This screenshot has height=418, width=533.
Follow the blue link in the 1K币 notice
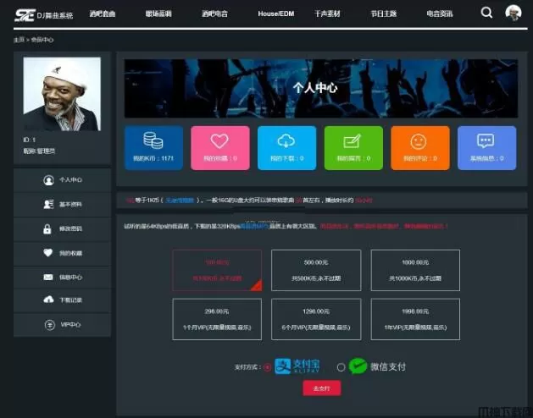tap(180, 201)
